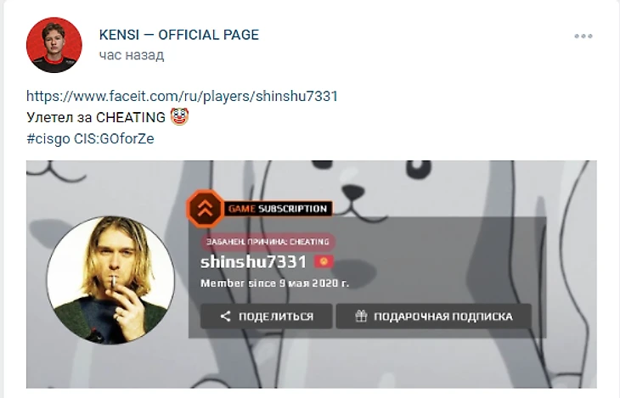Click the round player profile photo
Viewport: 620px width, 398px height.
coord(110,279)
